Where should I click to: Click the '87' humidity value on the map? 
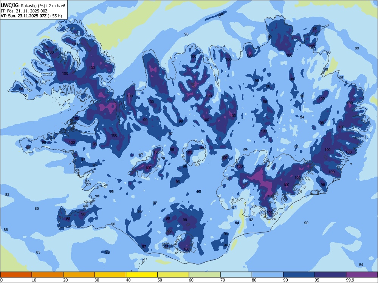(234, 207)
